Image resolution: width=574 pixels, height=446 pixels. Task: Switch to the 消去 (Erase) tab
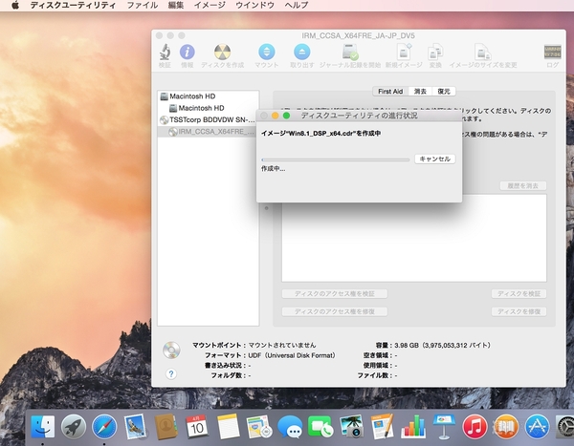(420, 92)
